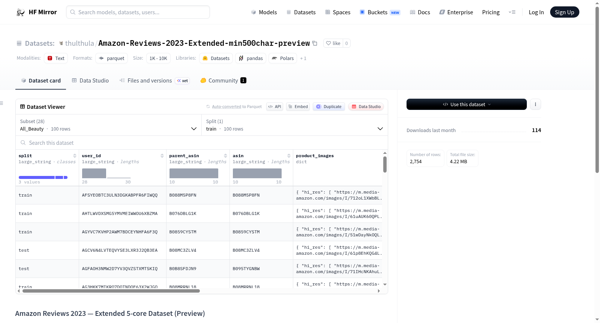Open the Pricing page link
This screenshot has height=323, width=600.
(491, 12)
